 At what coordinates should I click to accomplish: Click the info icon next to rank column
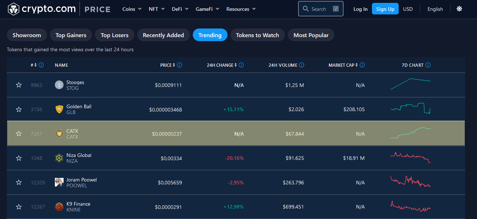(41, 65)
